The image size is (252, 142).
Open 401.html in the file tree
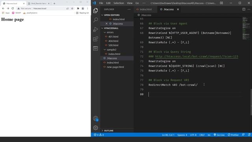113,37
